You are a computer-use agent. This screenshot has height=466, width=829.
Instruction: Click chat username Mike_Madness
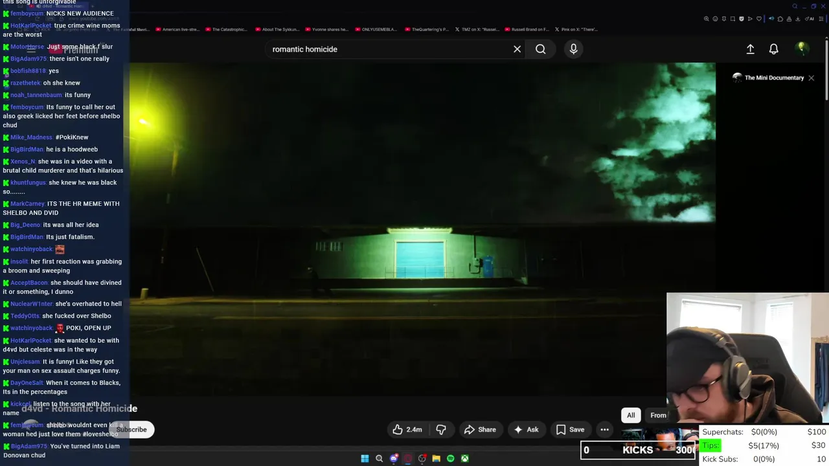tap(31, 137)
